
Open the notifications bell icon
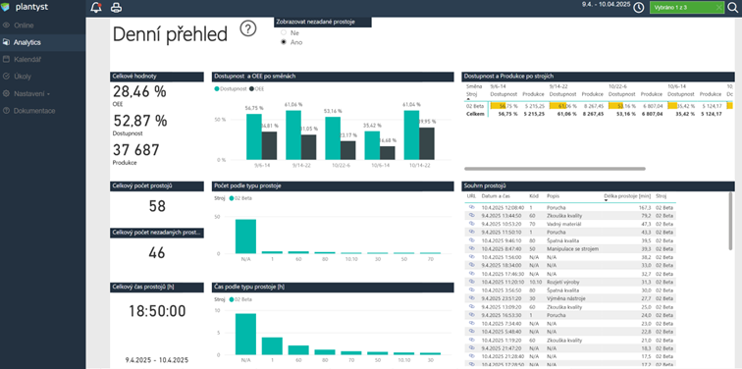point(96,7)
